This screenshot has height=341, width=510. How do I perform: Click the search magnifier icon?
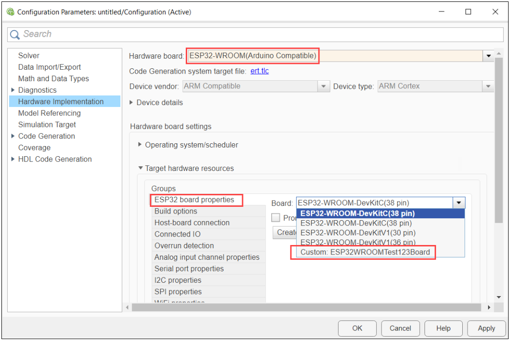pos(15,34)
